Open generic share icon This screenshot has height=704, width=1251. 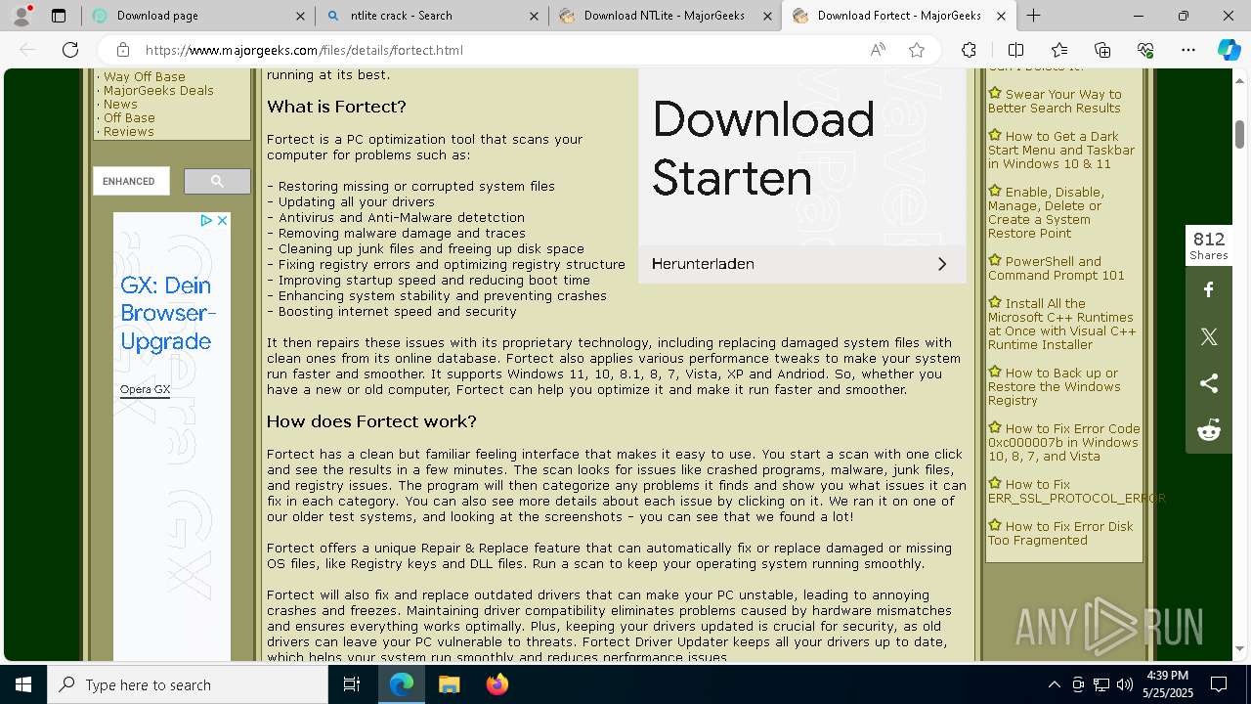1209,383
